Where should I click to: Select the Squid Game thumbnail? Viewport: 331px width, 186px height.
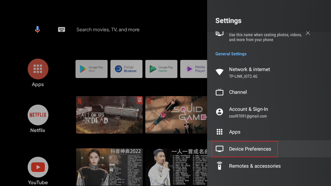click(176, 115)
